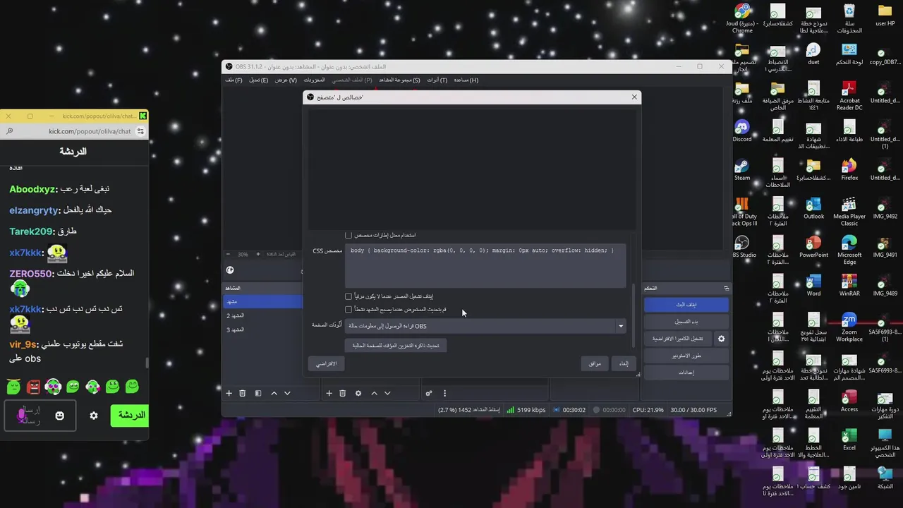Click the OK button in properties dialog
The width and height of the screenshot is (903, 508).
coord(595,363)
